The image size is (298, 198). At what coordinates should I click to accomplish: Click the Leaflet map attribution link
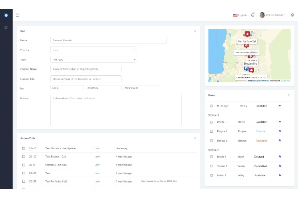click(x=250, y=81)
